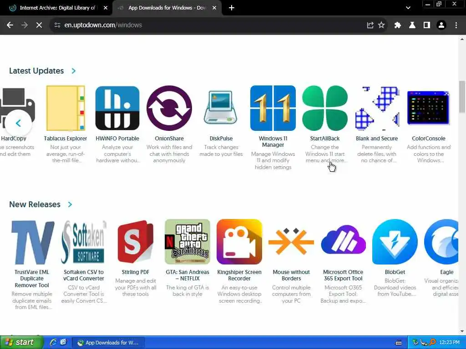Open the HWiNFO Portable app icon
The height and width of the screenshot is (349, 466).
click(x=117, y=108)
